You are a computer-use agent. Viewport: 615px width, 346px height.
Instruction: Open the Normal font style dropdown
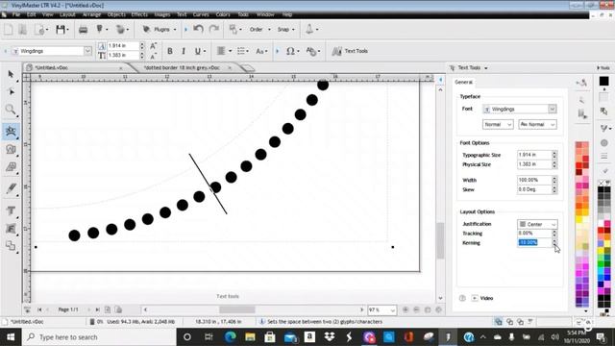tap(498, 124)
